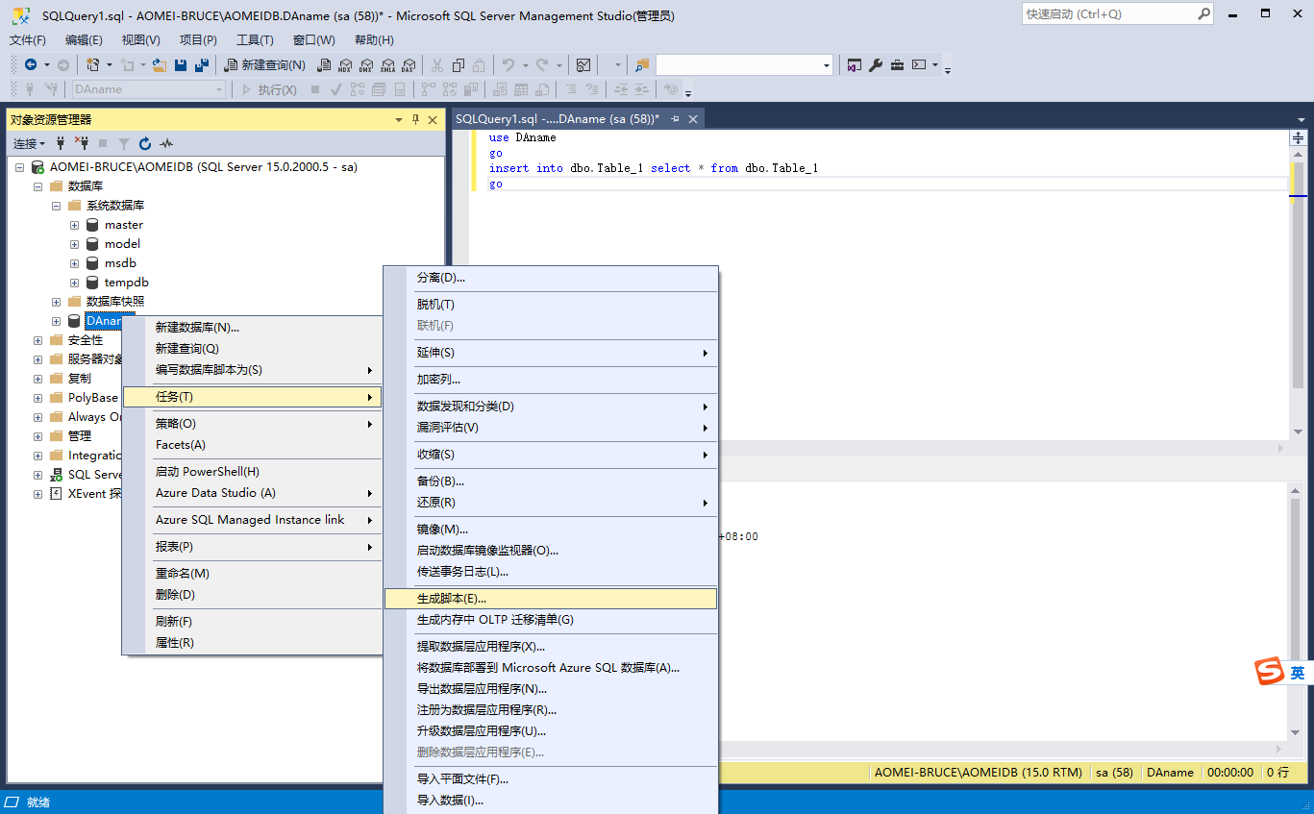Click the 执行(X) execute button
This screenshot has height=814, width=1314.
[x=269, y=89]
